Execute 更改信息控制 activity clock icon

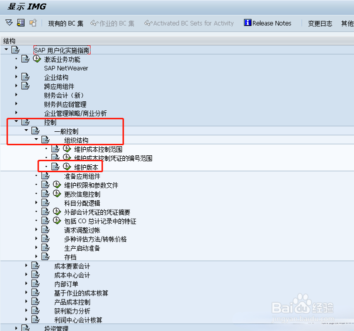(x=57, y=194)
